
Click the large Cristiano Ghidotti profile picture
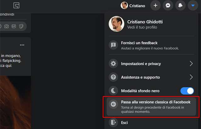coord(116,24)
